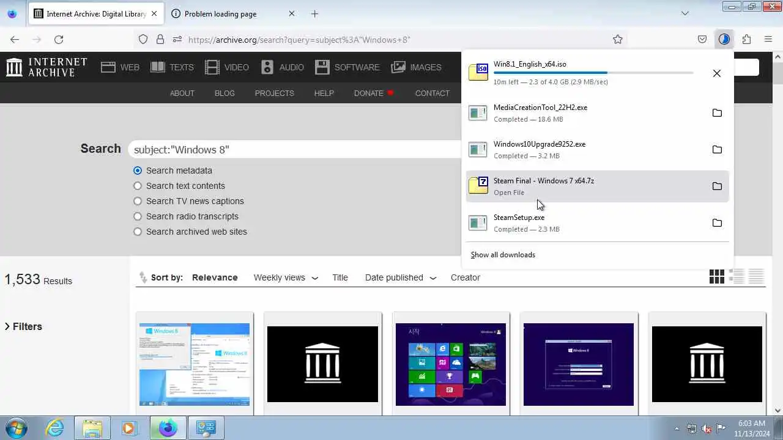Sort results by Title
Image resolution: width=783 pixels, height=440 pixels.
[x=340, y=277]
